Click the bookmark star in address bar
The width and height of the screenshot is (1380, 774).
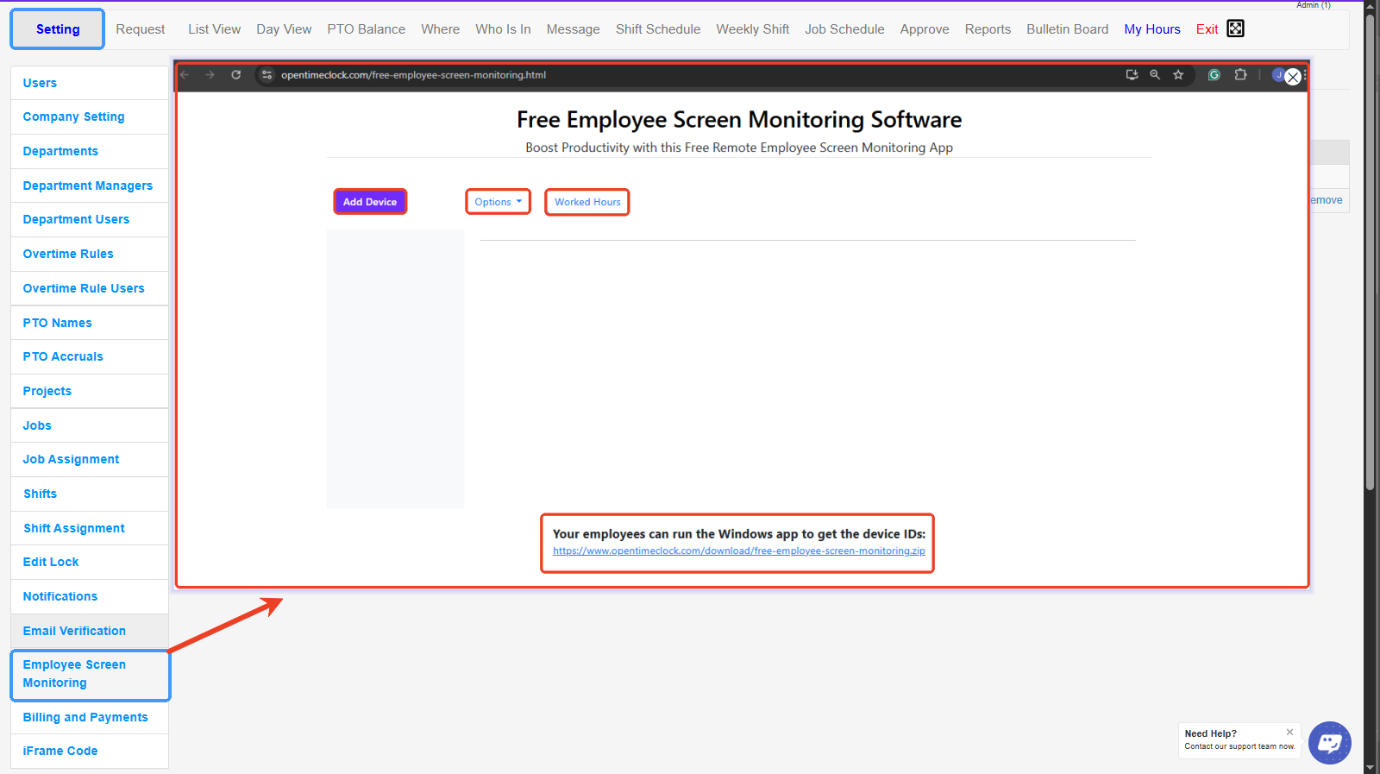[x=1178, y=75]
